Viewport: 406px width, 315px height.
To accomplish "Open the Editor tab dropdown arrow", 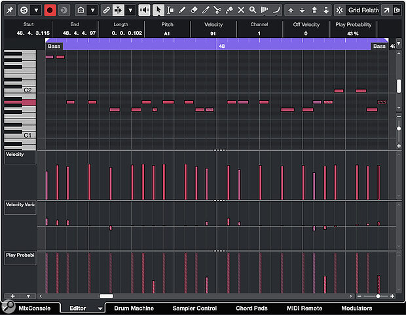I will [100, 308].
